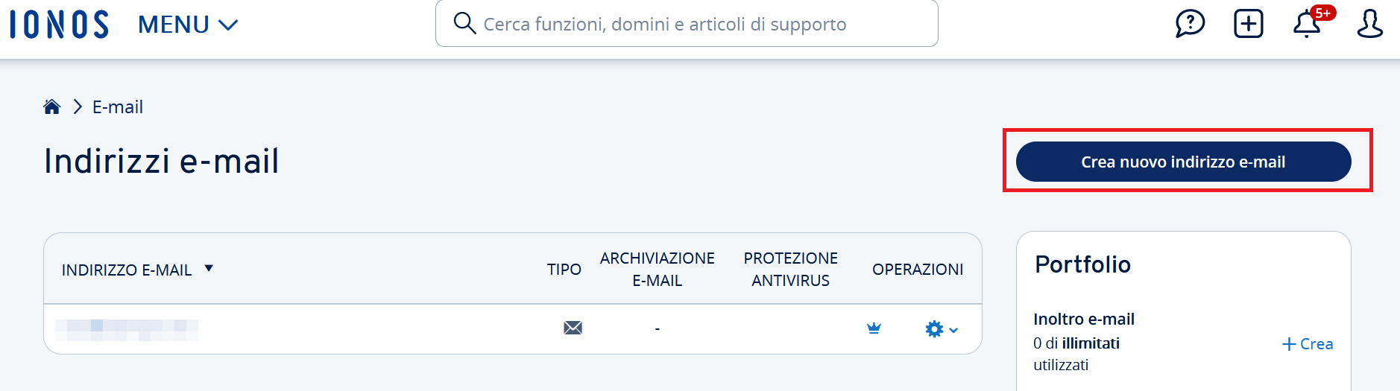Toggle sort arrow beside INDIRIZZO E-MAIL

209,268
